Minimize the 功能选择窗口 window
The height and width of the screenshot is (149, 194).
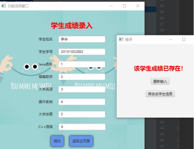point(111,6)
